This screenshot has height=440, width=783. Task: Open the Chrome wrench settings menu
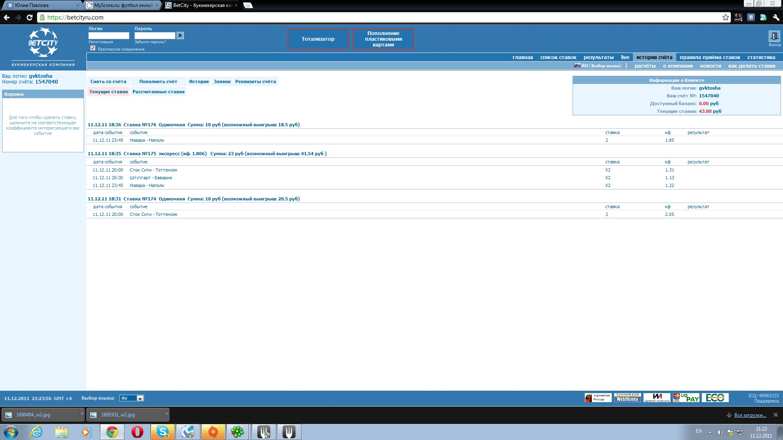tap(776, 17)
